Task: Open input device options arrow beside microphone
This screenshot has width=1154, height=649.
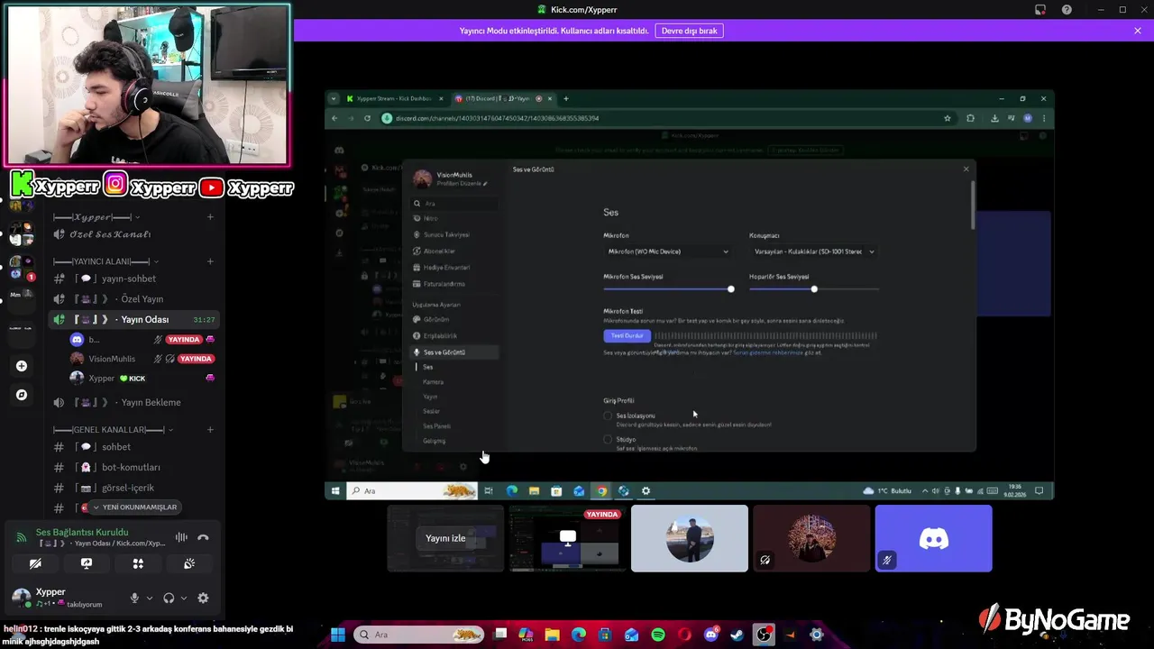Action: (x=149, y=598)
